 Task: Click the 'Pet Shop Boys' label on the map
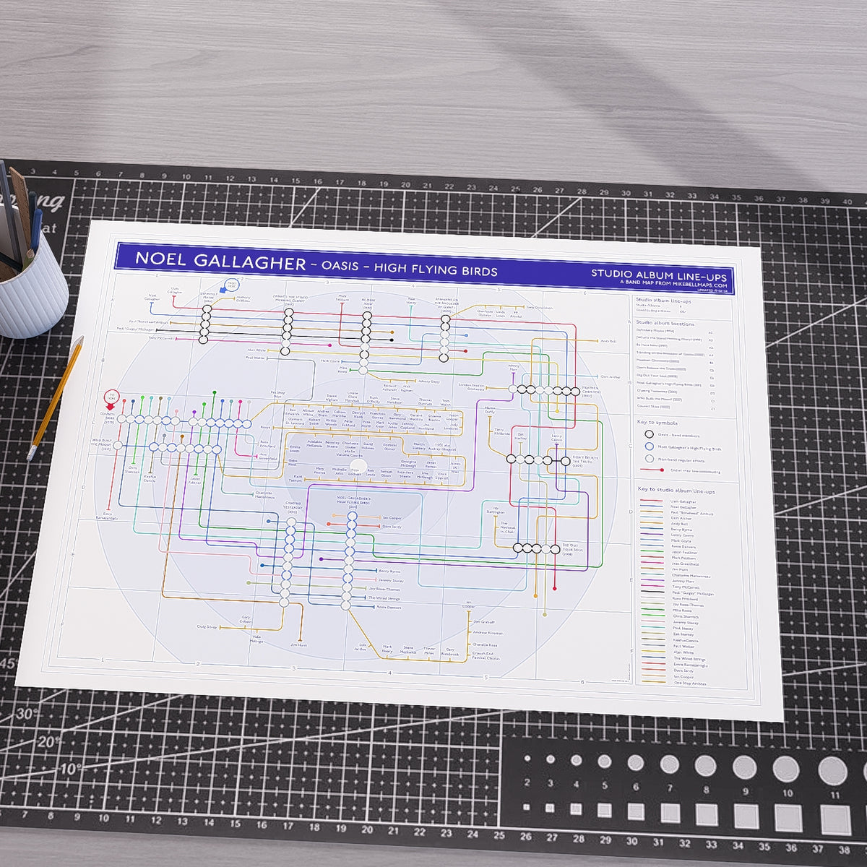[278, 394]
